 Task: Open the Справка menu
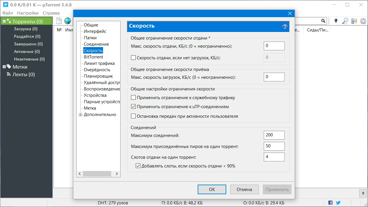click(x=51, y=13)
